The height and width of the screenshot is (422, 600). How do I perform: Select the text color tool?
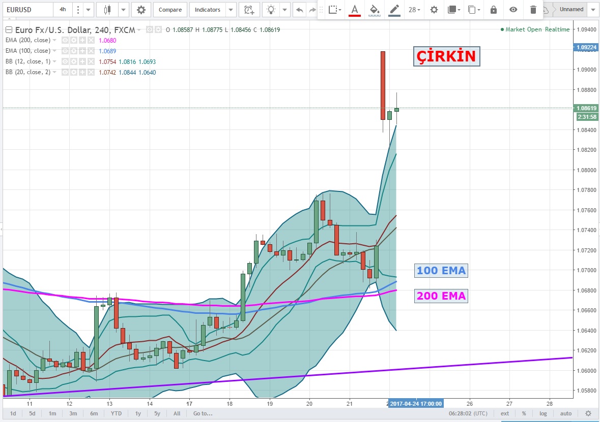[x=355, y=10]
